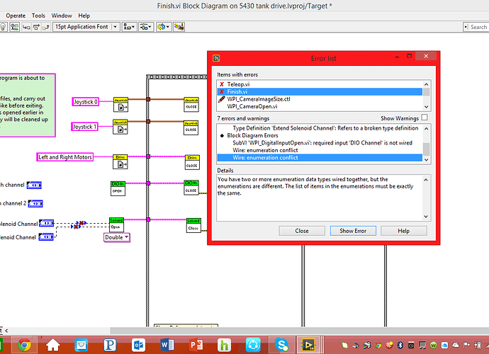
Task: Click Bluetooth icon in system tray
Action: click(x=400, y=345)
